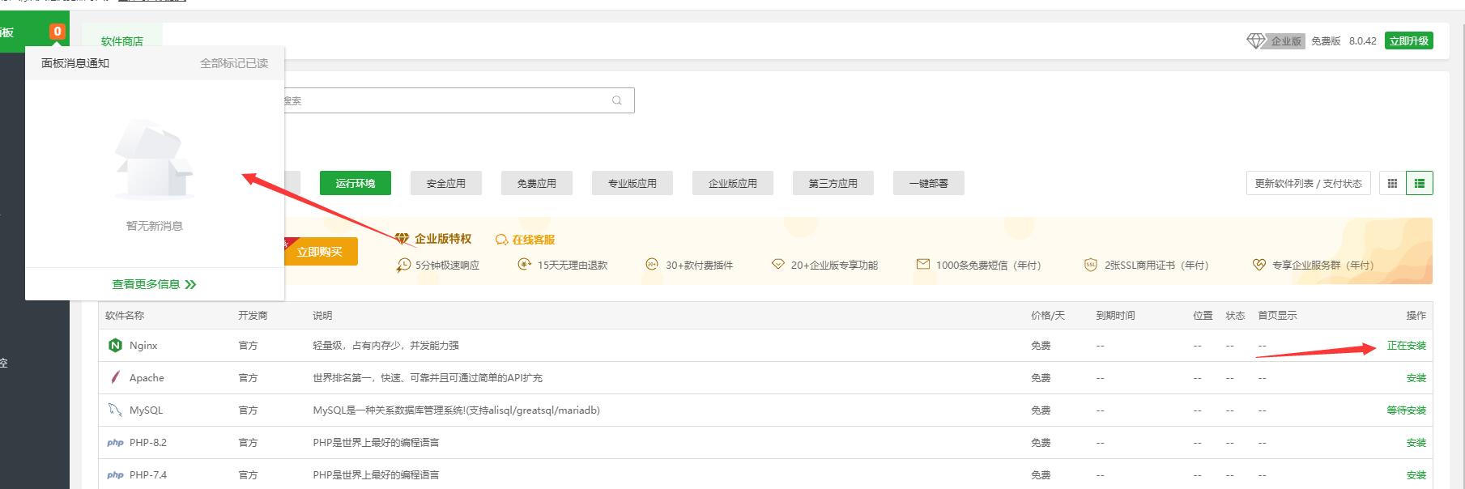The image size is (1465, 489).
Task: Click the PHP-8.2 logo icon
Action: coord(115,443)
